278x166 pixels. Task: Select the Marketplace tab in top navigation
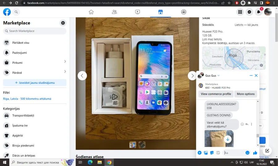click(160, 12)
